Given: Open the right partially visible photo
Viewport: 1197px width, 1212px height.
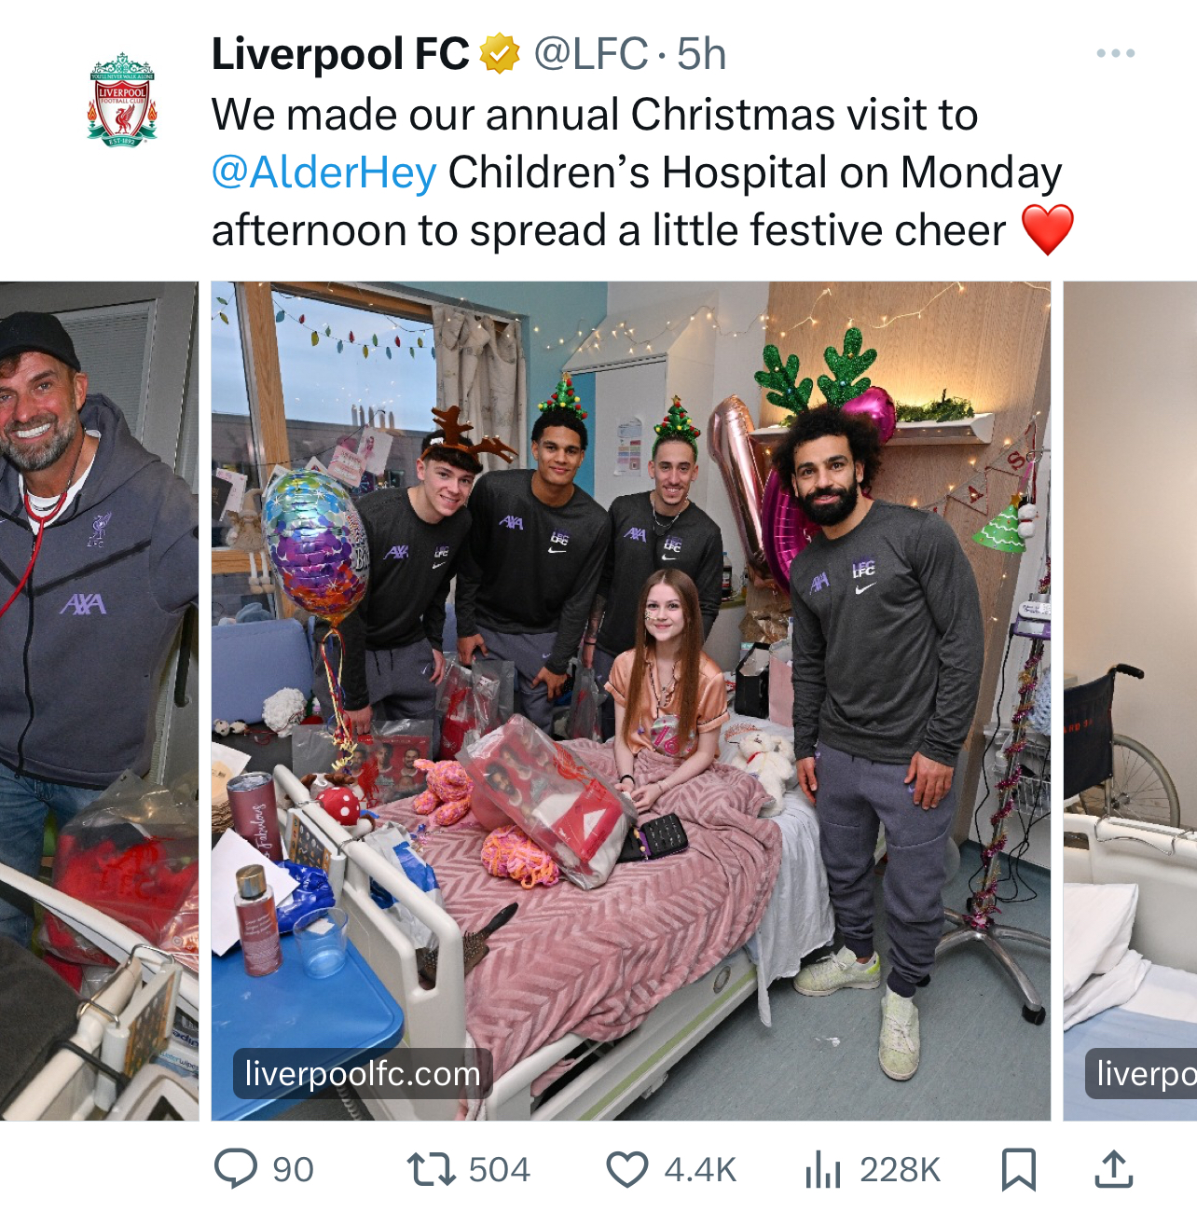Looking at the screenshot, I should click(1130, 701).
